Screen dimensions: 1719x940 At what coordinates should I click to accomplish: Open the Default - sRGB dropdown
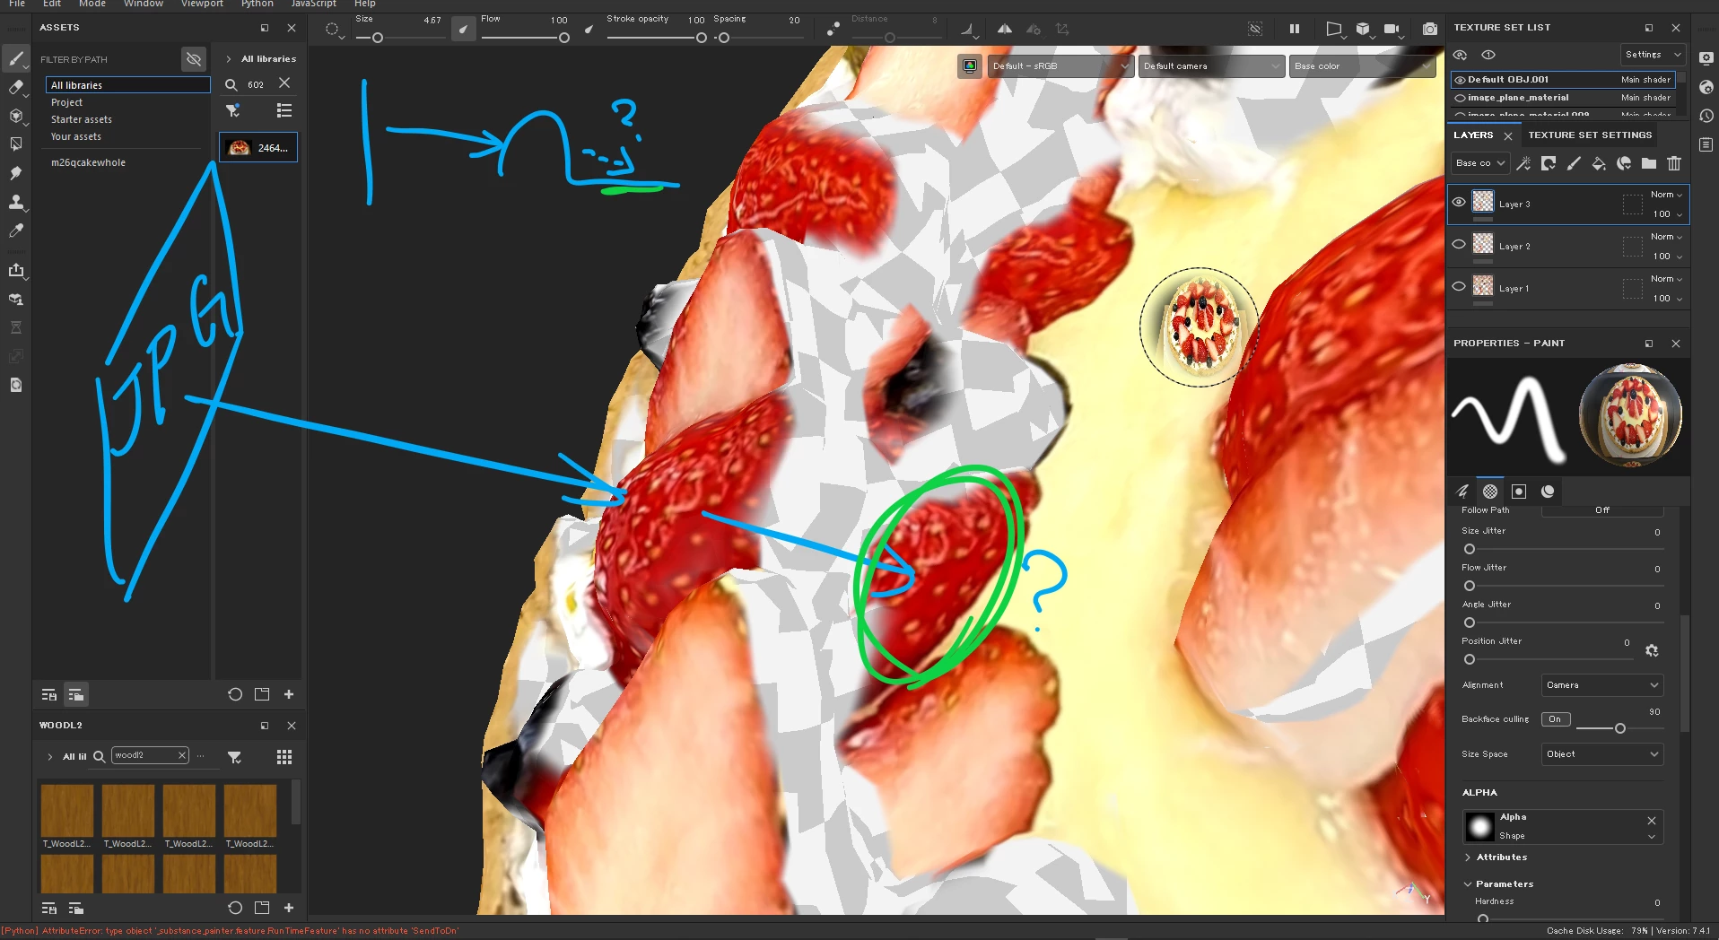[x=1060, y=66]
